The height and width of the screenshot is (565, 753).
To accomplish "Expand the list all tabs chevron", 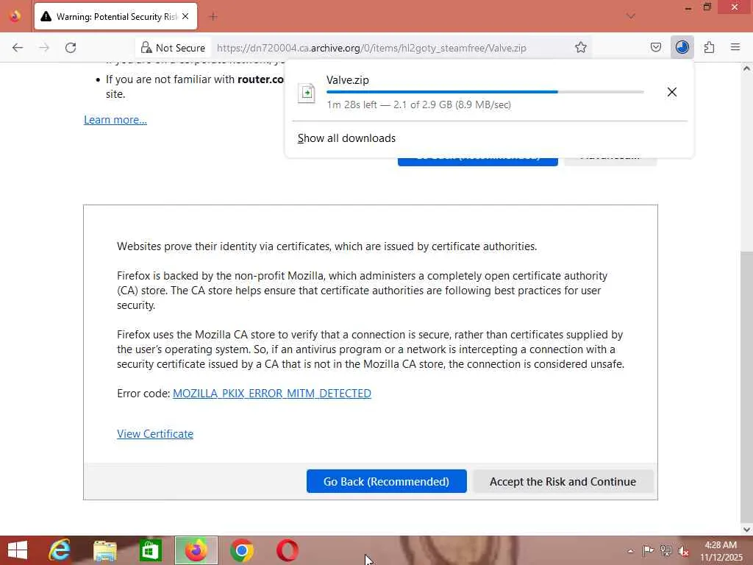I will point(630,16).
